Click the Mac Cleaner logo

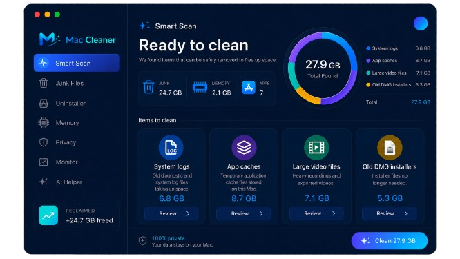77,39
